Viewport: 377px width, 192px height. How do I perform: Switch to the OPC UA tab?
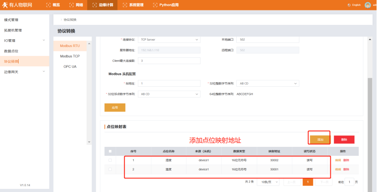click(x=70, y=66)
